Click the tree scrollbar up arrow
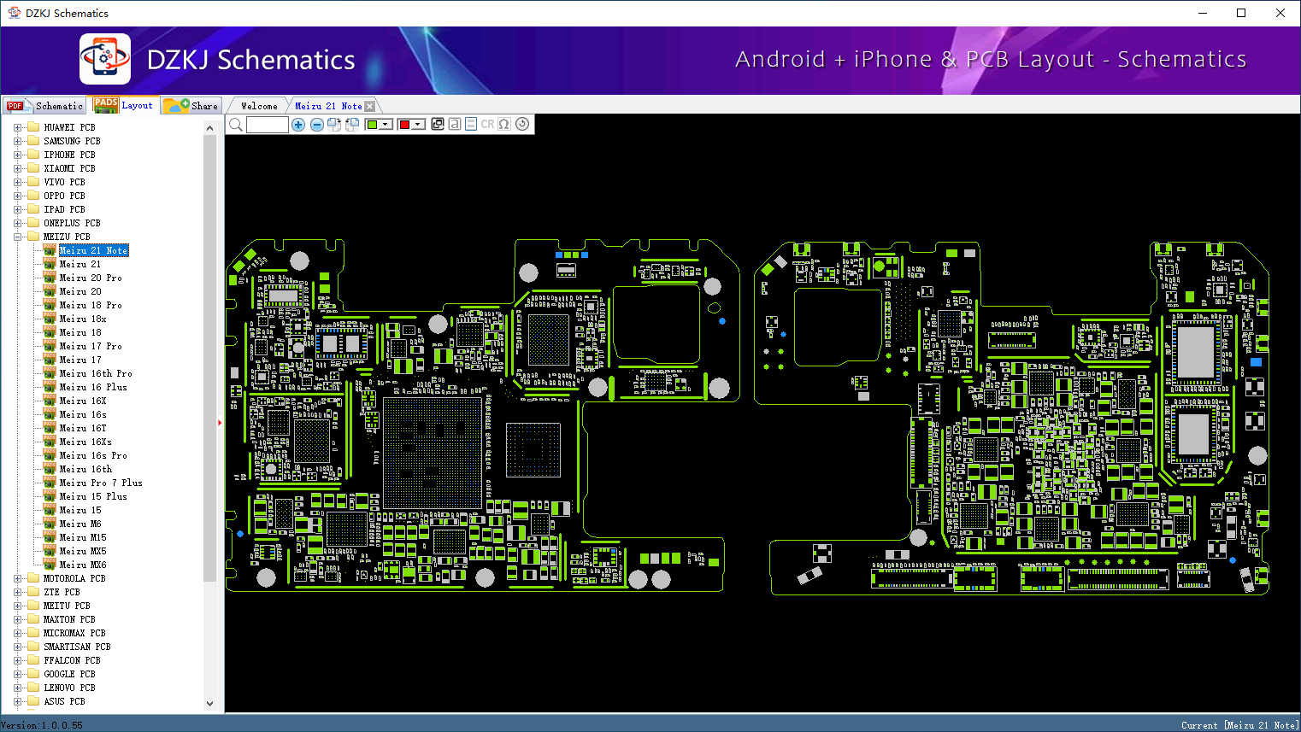The height and width of the screenshot is (732, 1301). pyautogui.click(x=210, y=128)
